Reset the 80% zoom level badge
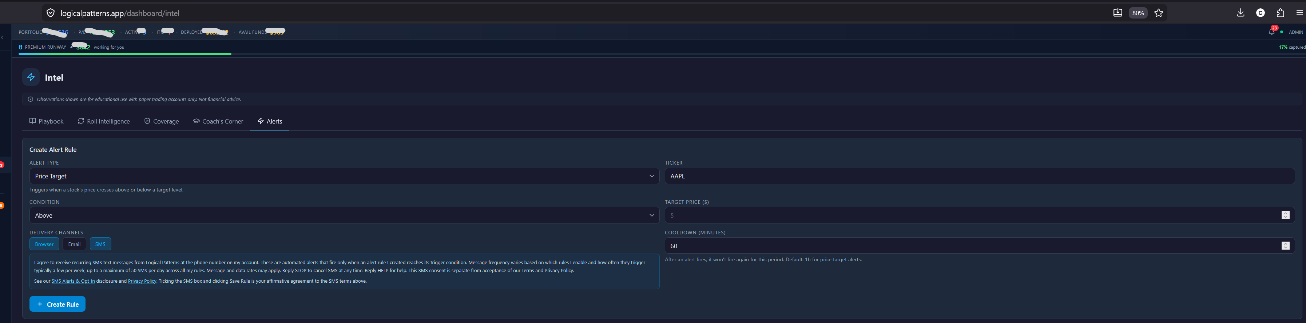 [1138, 13]
